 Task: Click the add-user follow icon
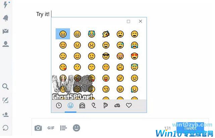click(5, 114)
